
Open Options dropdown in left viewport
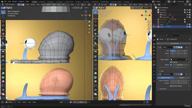[x=87, y=8]
